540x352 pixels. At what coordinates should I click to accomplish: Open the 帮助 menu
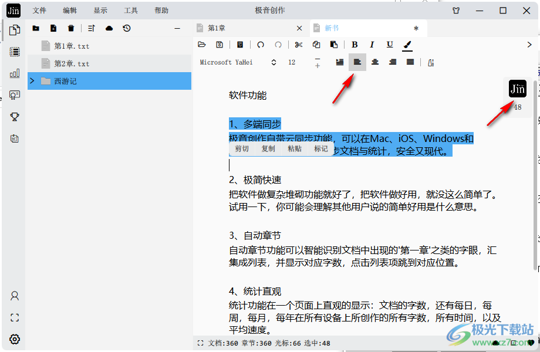coord(161,11)
